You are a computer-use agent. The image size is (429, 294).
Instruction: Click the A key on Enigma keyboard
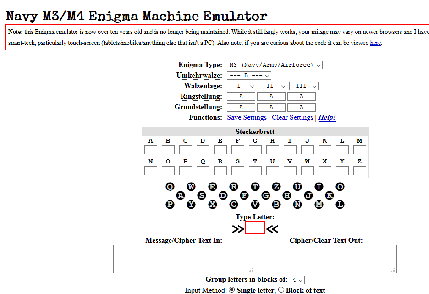[x=181, y=195]
